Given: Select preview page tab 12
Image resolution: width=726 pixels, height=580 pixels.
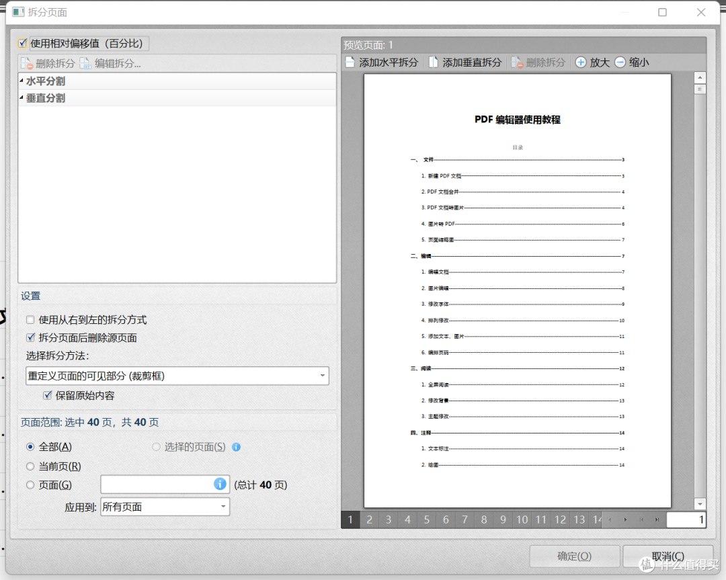Looking at the screenshot, I should pyautogui.click(x=560, y=520).
